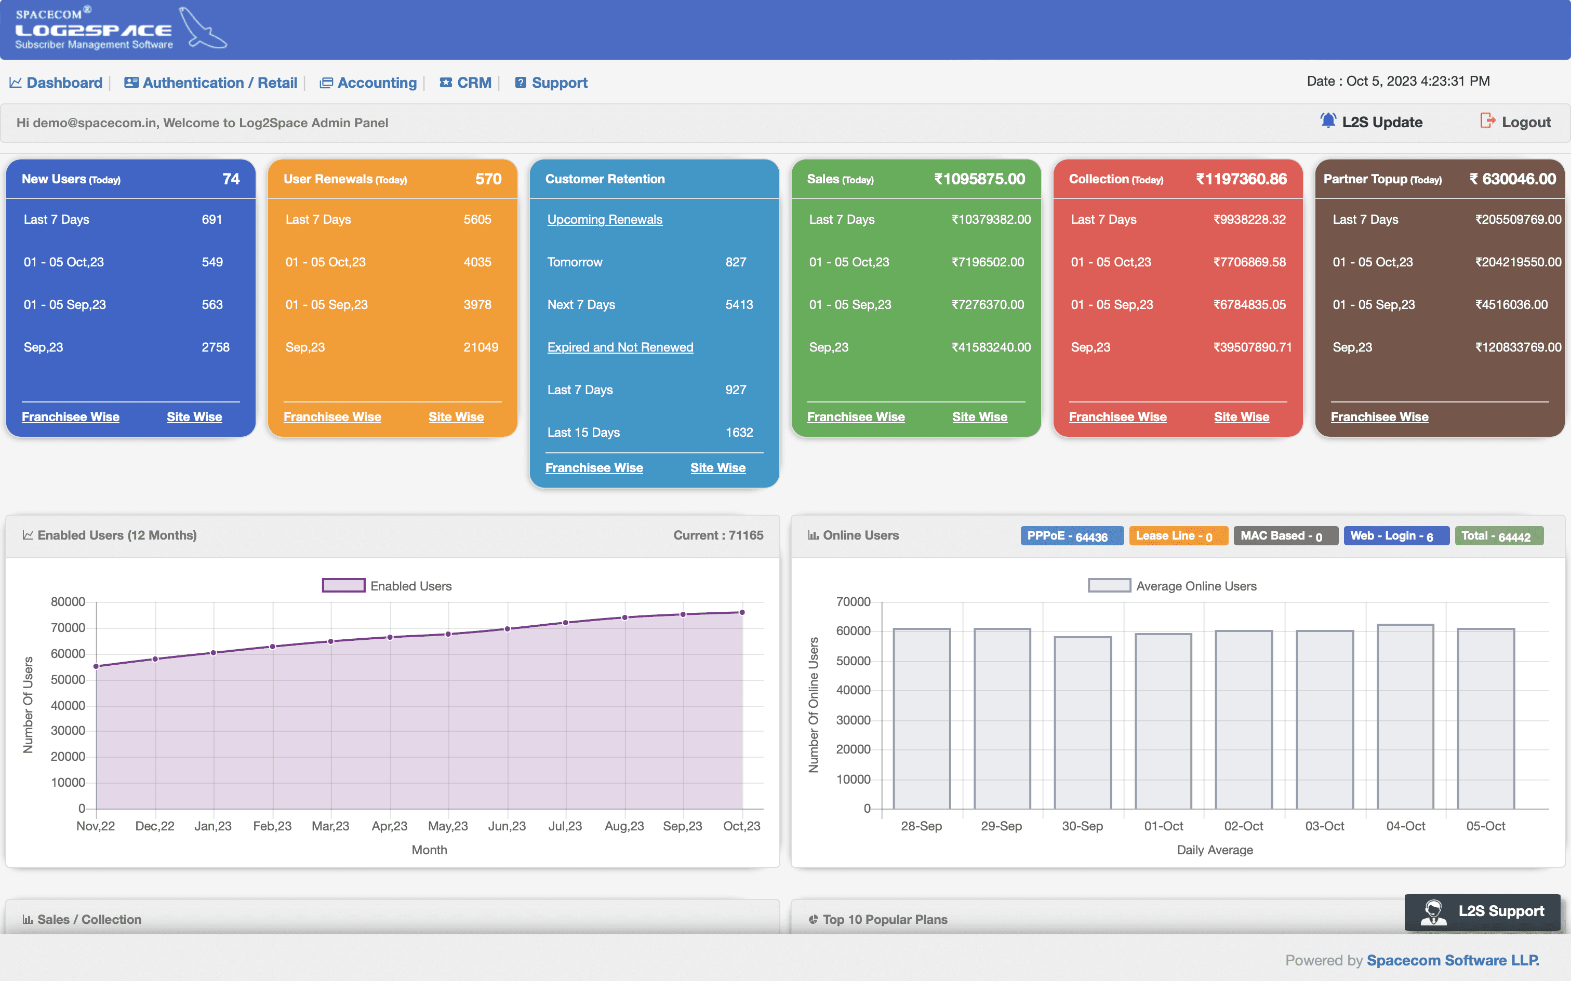Open Franchisee Wise under New Users

pos(70,416)
